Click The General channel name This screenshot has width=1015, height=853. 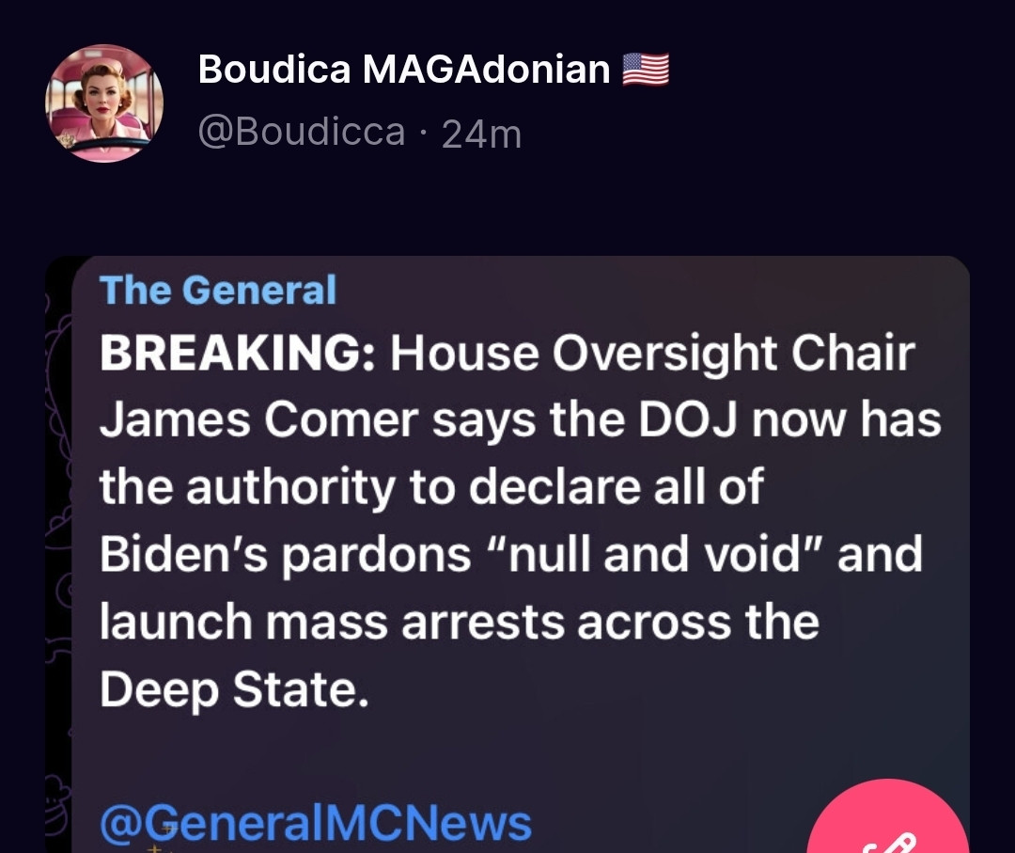[218, 290]
